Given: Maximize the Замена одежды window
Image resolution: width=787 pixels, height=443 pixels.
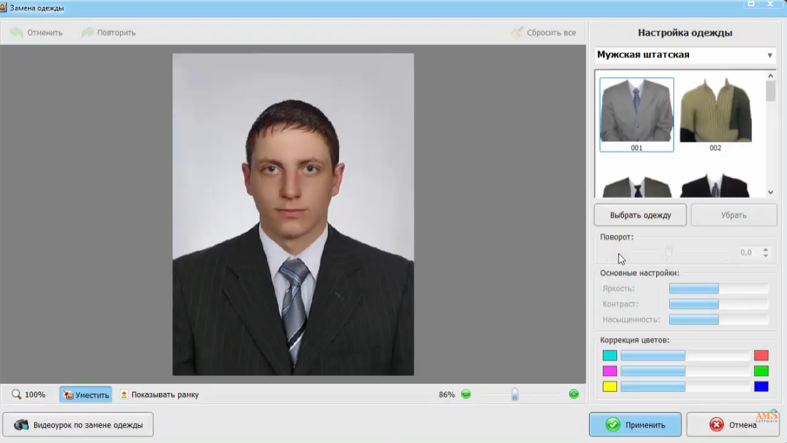Looking at the screenshot, I should (751, 4).
